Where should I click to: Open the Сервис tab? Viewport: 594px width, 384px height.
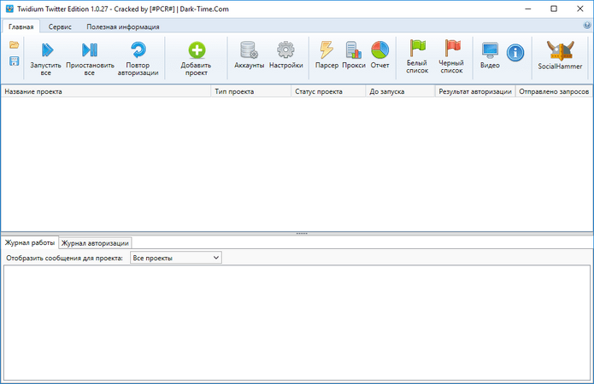60,26
